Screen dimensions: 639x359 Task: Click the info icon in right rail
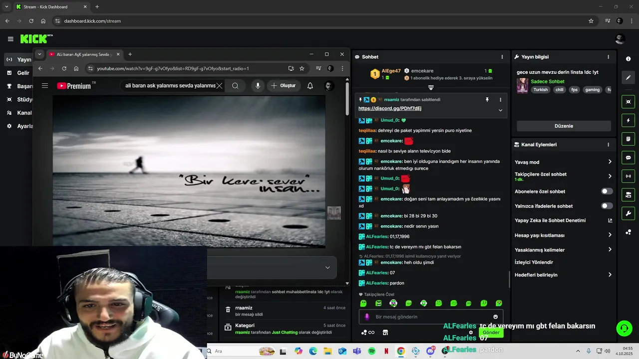(628, 59)
